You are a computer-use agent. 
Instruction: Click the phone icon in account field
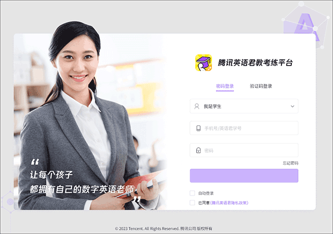point(198,128)
